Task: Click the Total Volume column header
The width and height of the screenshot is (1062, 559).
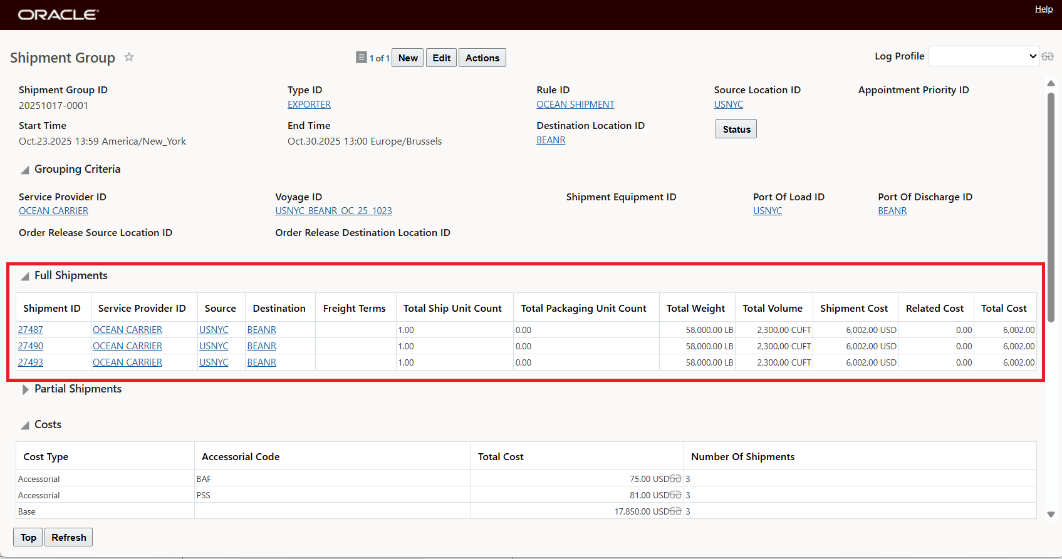Action: pyautogui.click(x=773, y=309)
